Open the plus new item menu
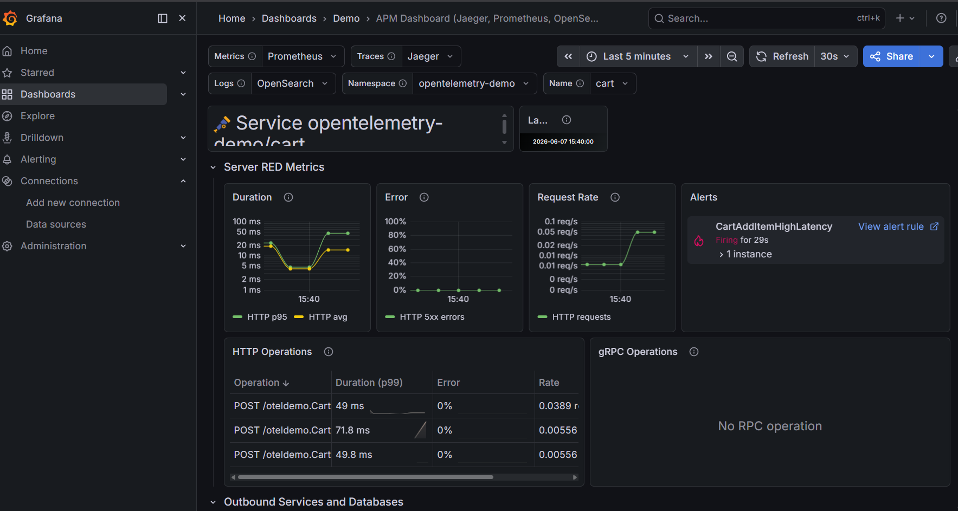This screenshot has width=958, height=511. pyautogui.click(x=905, y=18)
